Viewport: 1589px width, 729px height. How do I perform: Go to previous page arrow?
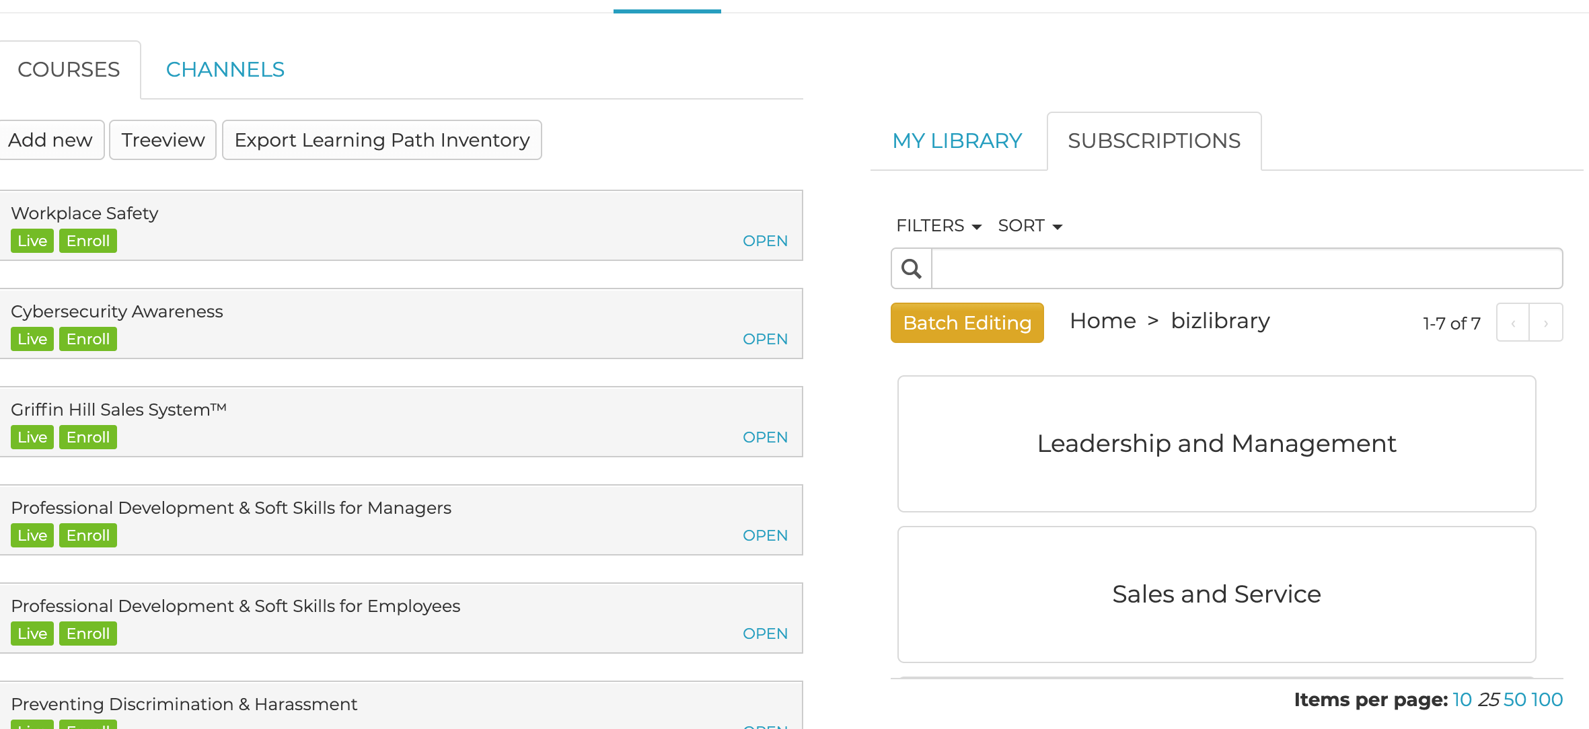point(1513,323)
